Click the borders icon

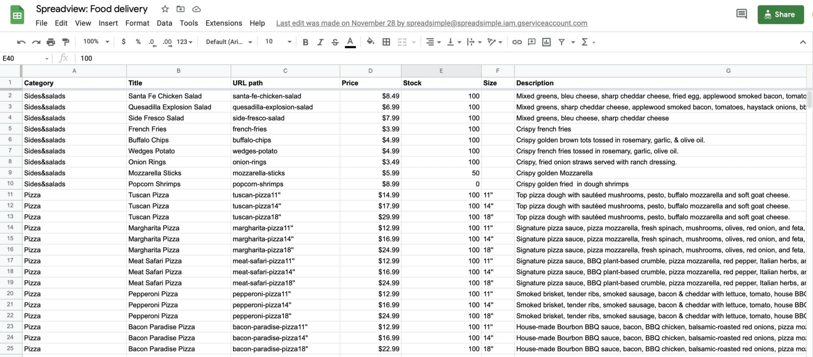[386, 42]
